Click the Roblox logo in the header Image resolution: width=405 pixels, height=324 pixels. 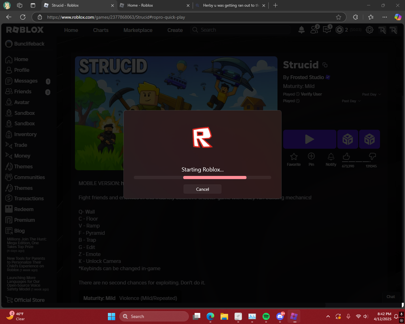tap(25, 30)
